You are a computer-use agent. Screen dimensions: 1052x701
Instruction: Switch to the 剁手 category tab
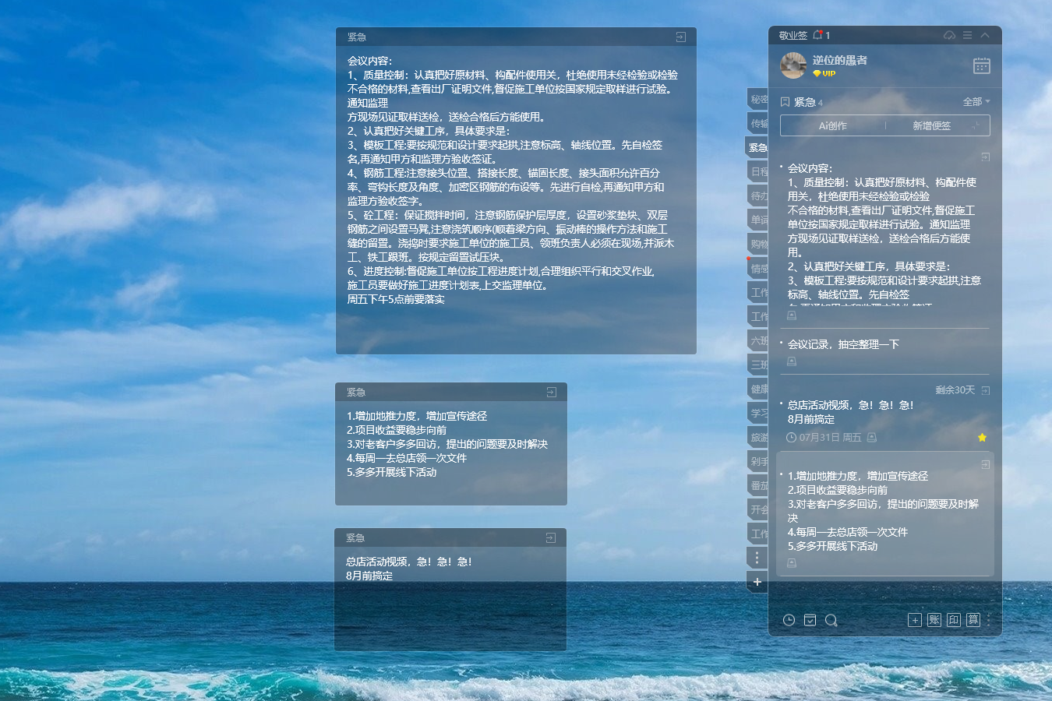[x=758, y=462]
